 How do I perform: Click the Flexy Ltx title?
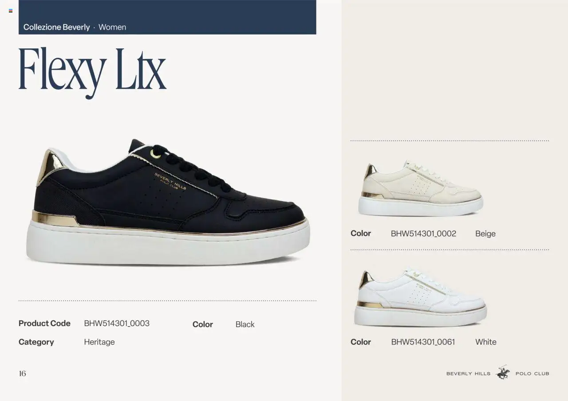click(92, 72)
